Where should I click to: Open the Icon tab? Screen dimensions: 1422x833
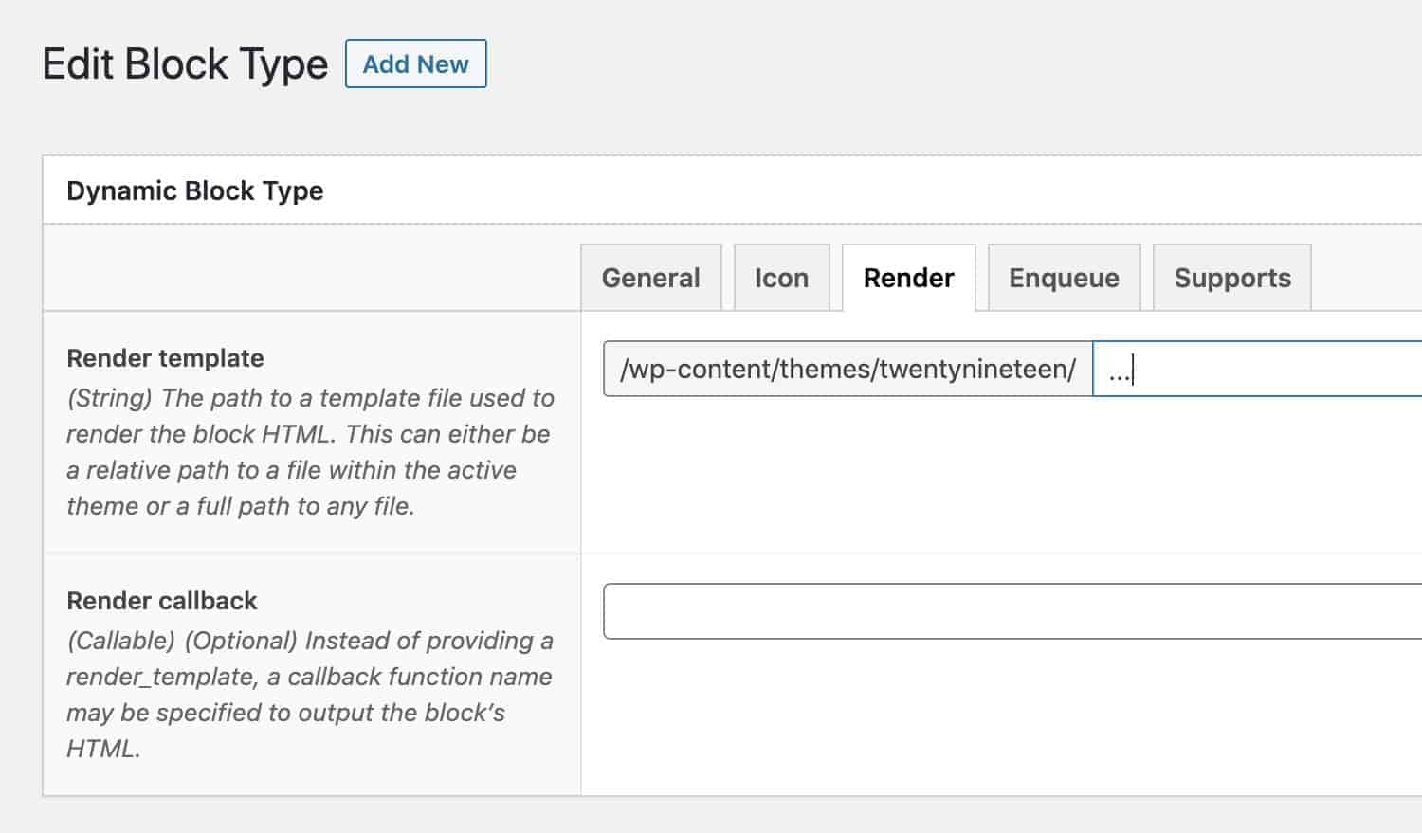(x=780, y=278)
